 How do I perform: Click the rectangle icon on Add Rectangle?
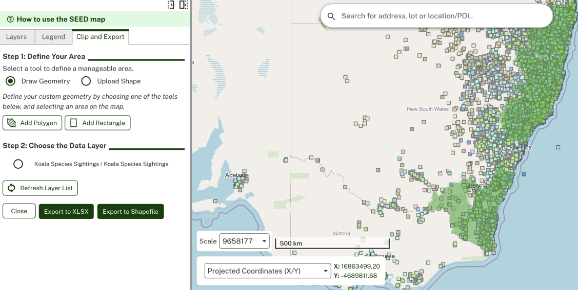73,123
